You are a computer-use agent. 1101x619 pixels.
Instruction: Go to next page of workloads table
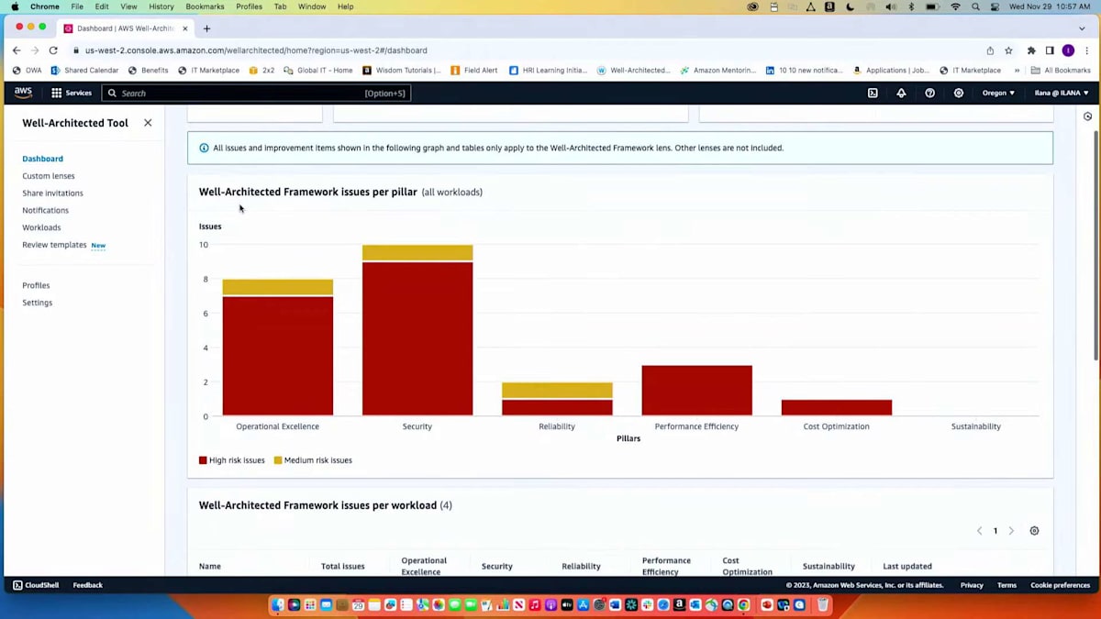(1011, 531)
